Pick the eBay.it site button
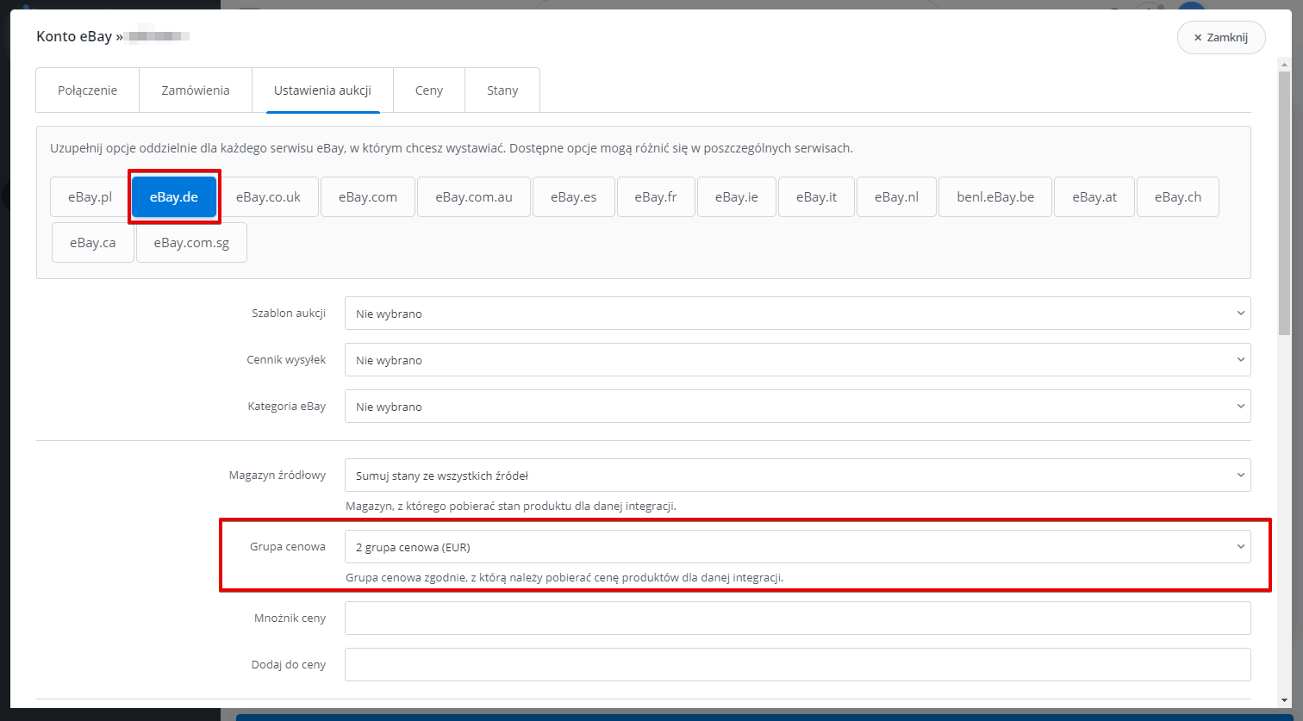This screenshot has height=721, width=1303. click(816, 197)
